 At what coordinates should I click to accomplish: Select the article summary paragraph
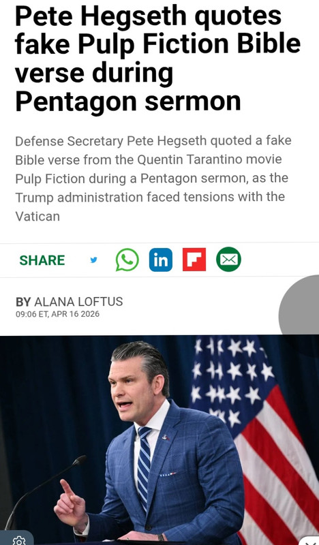(x=153, y=178)
